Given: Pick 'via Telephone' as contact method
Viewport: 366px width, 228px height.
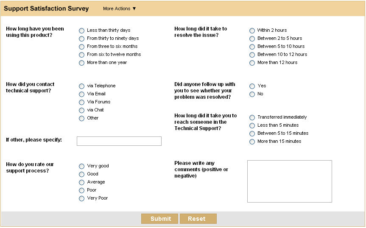Looking at the screenshot, I should click(82, 86).
